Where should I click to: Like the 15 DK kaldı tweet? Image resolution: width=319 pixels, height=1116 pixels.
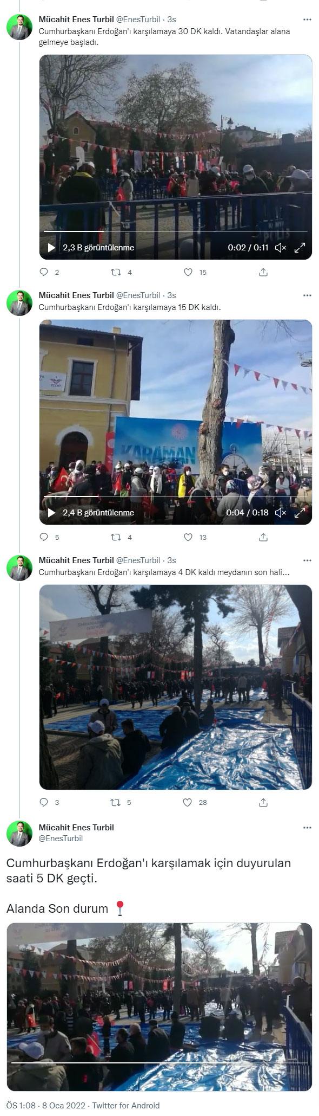pyautogui.click(x=188, y=537)
